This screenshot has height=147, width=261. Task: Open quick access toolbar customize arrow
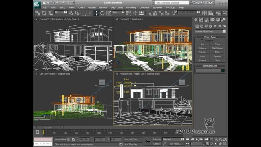coord(73,3)
